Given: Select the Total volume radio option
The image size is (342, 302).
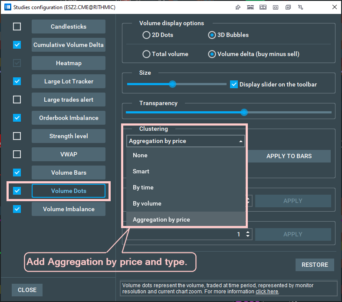Looking at the screenshot, I should pyautogui.click(x=147, y=54).
